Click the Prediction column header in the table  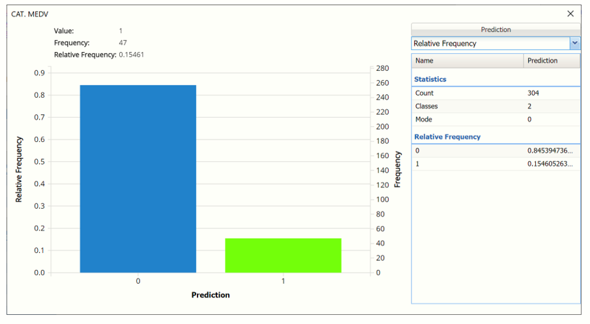point(551,61)
